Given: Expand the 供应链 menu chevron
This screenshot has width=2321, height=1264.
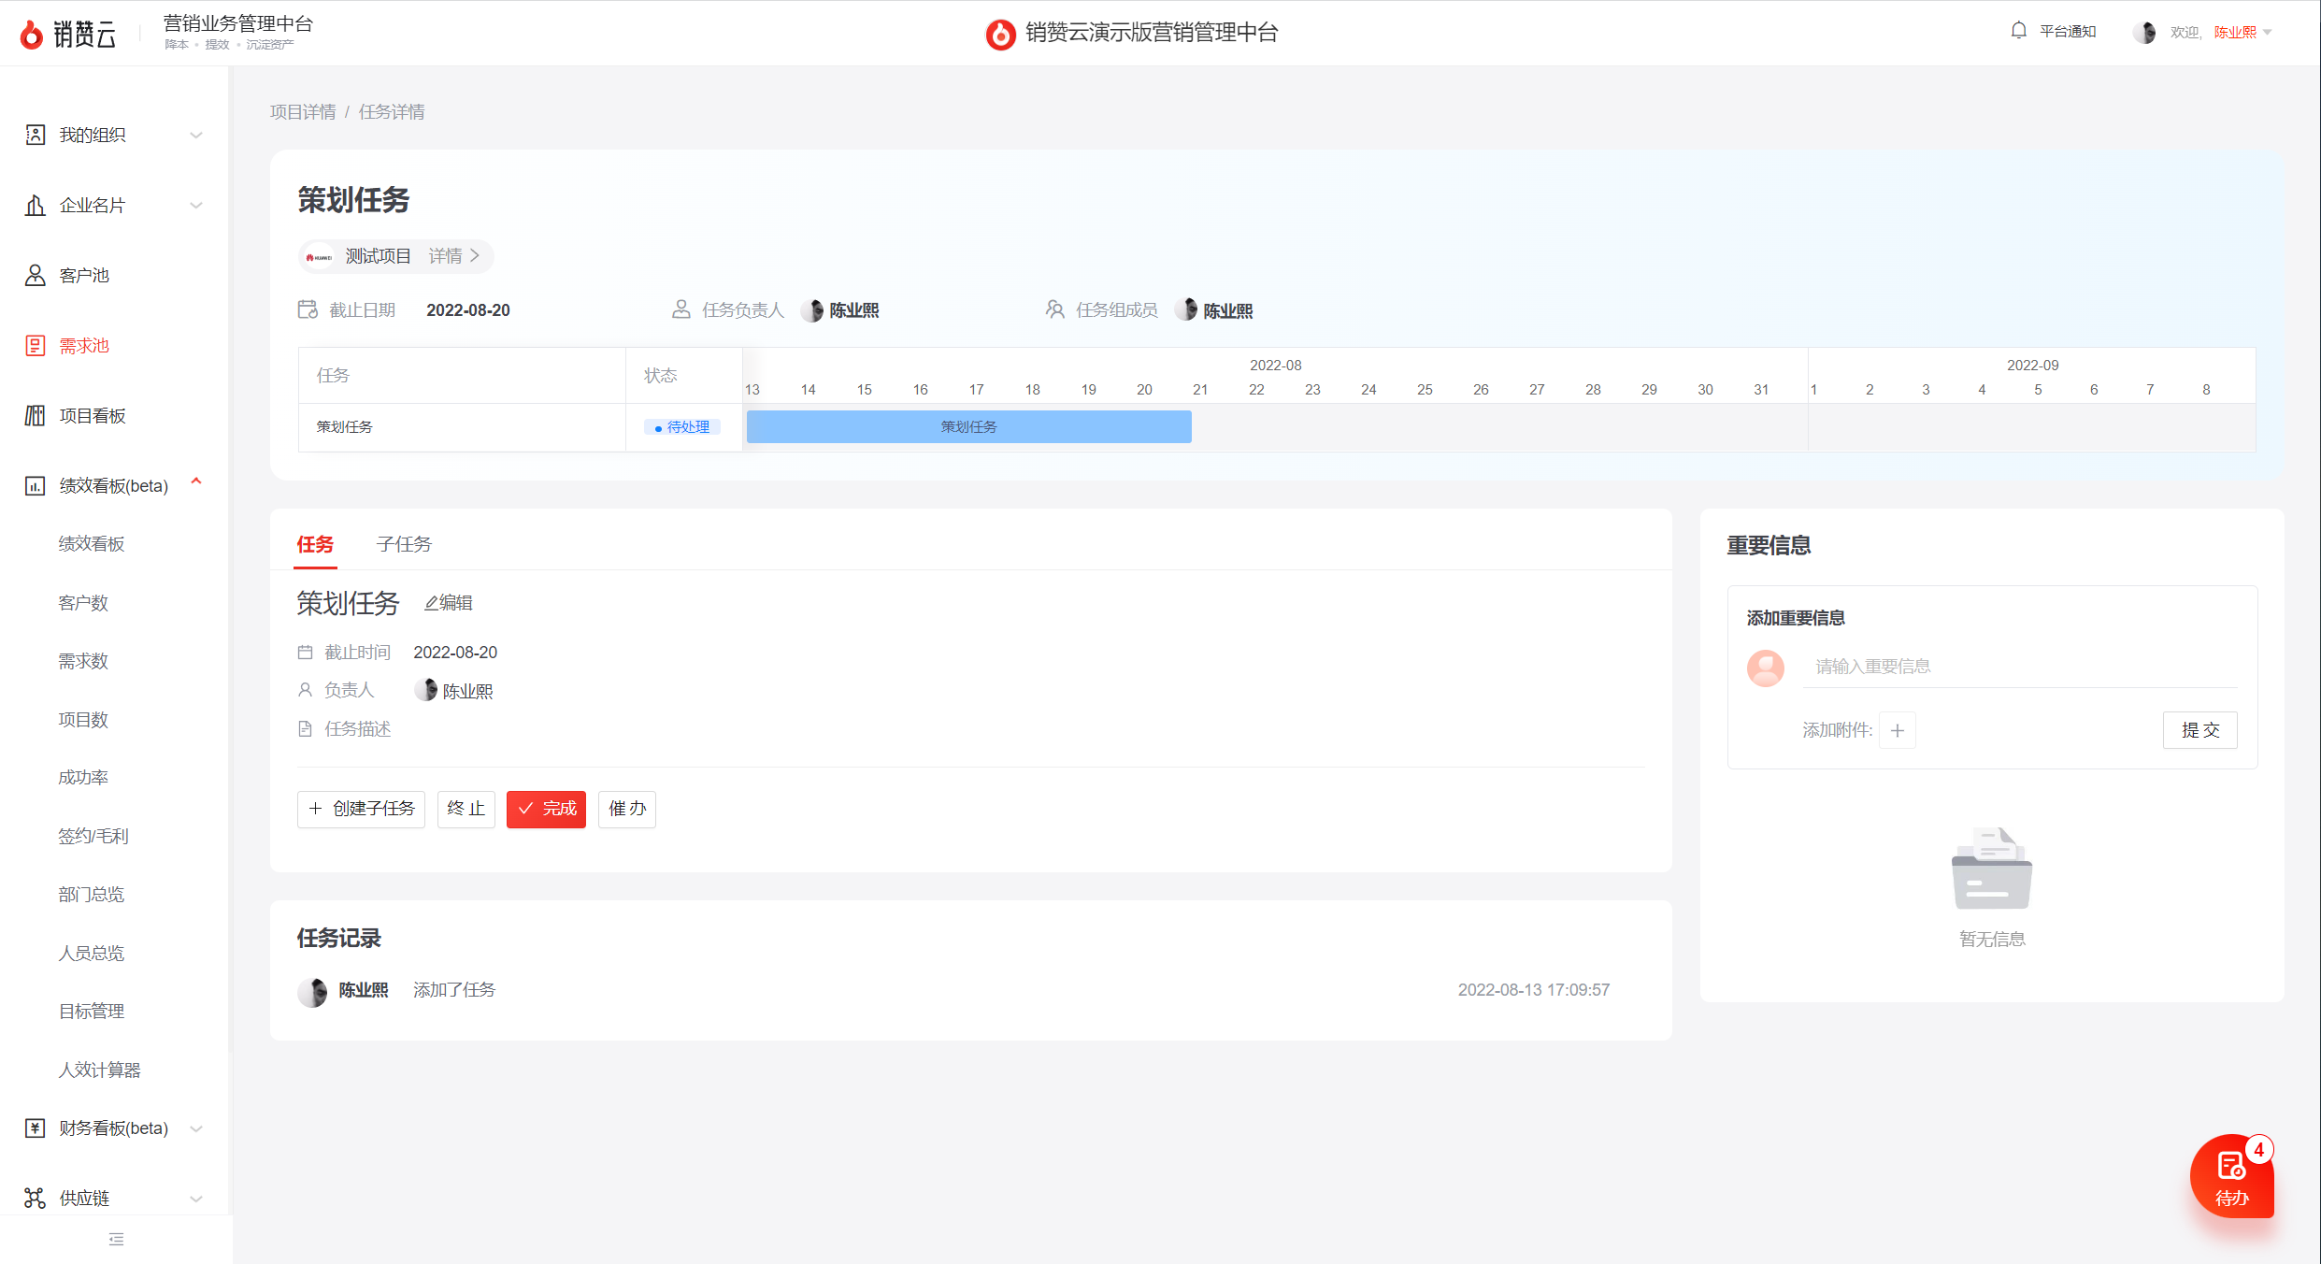Looking at the screenshot, I should tap(196, 1199).
